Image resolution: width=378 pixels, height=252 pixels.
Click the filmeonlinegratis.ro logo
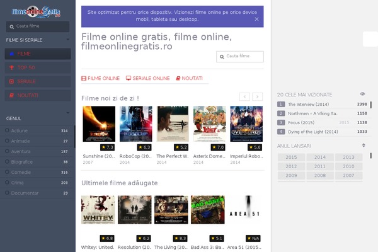coord(36,11)
